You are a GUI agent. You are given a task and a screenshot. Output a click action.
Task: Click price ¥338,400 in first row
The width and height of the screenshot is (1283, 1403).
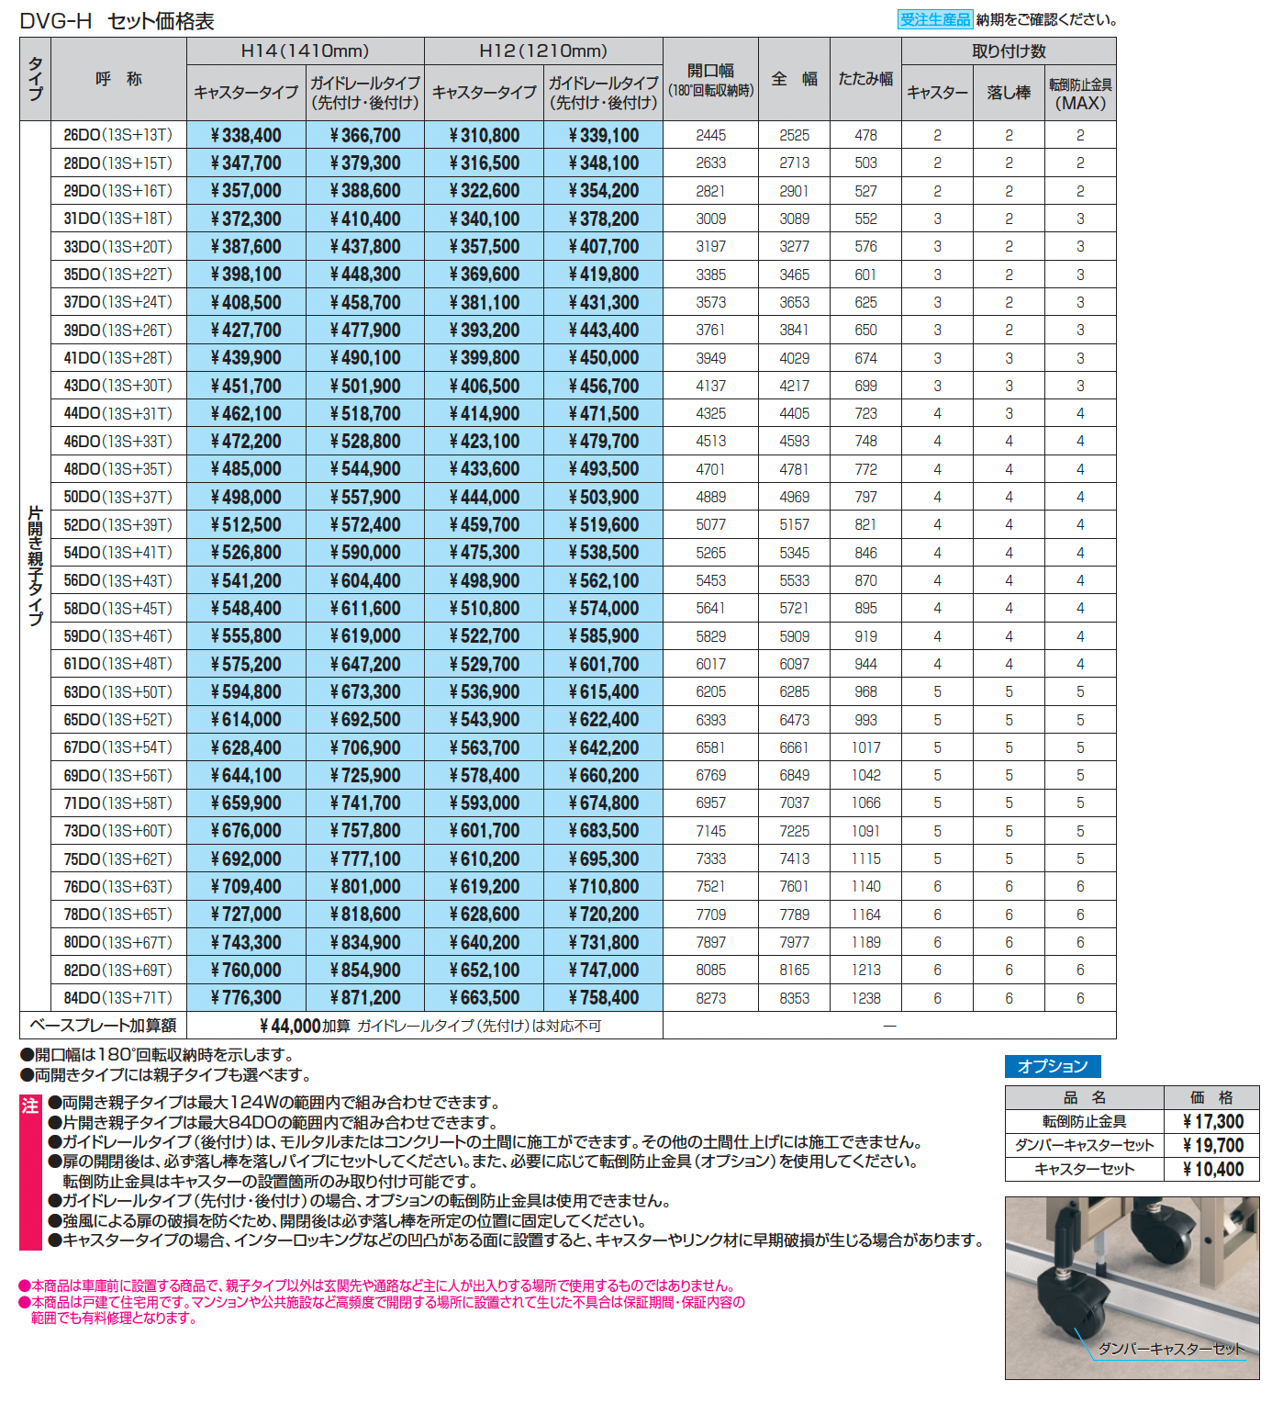246,135
